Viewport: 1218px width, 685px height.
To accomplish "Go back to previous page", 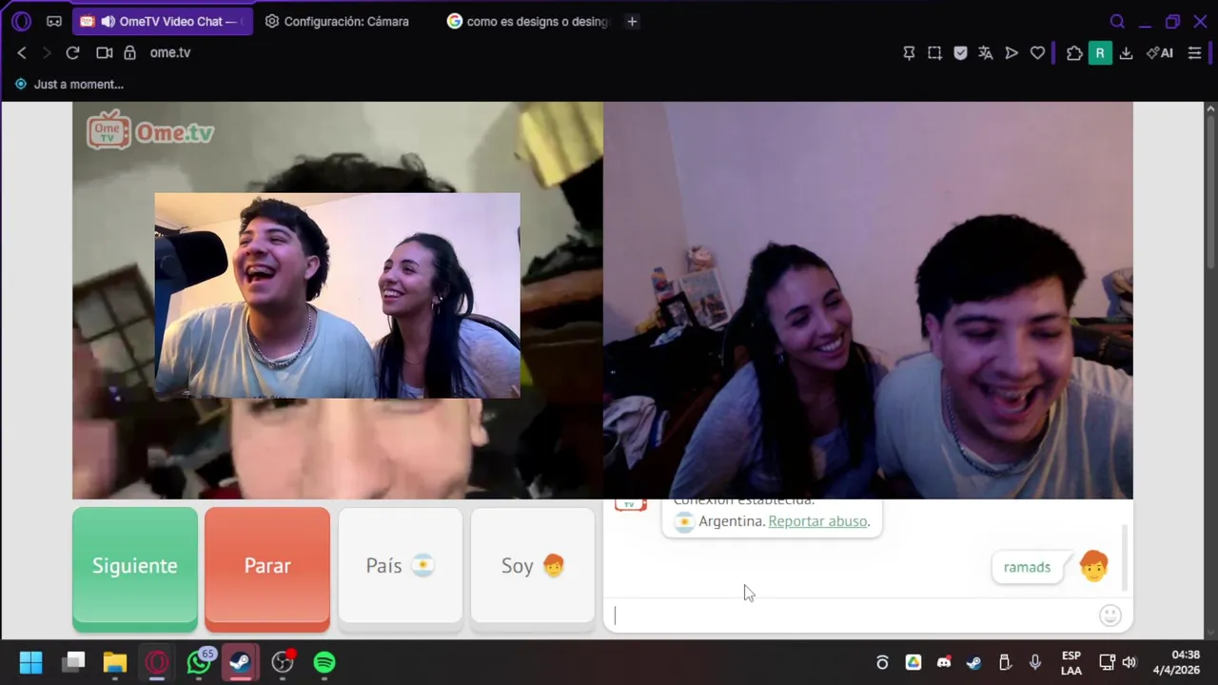I will pos(22,52).
